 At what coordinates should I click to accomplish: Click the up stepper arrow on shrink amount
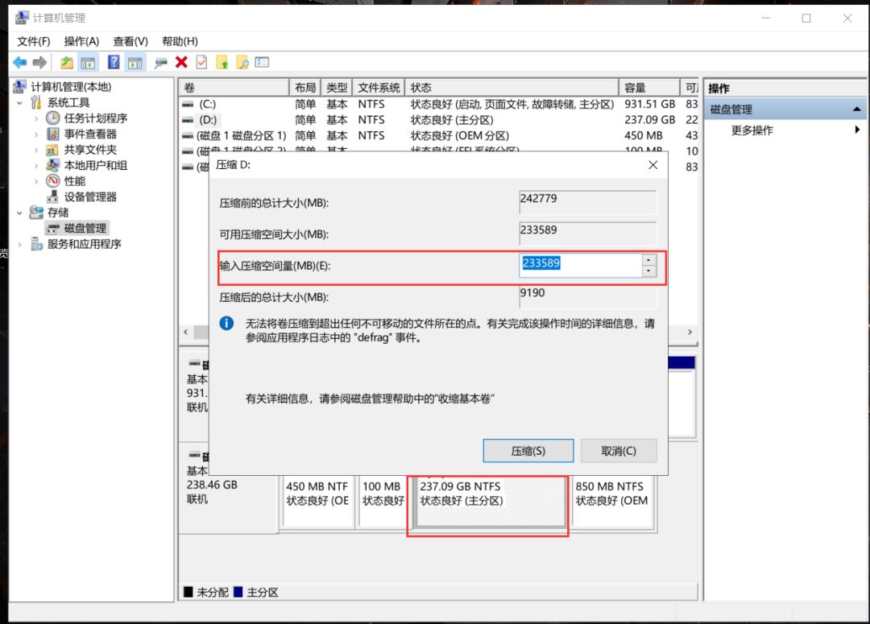(649, 260)
